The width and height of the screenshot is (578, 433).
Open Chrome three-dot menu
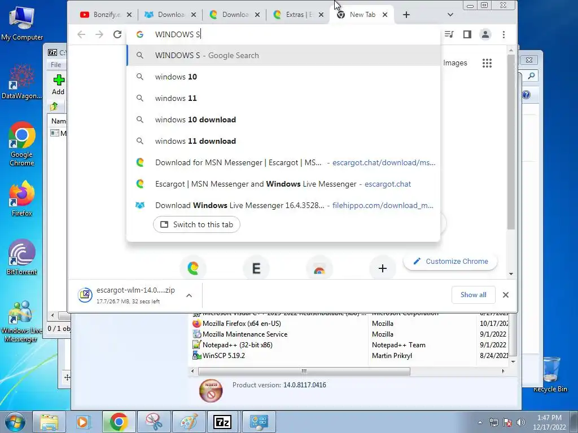pos(503,34)
